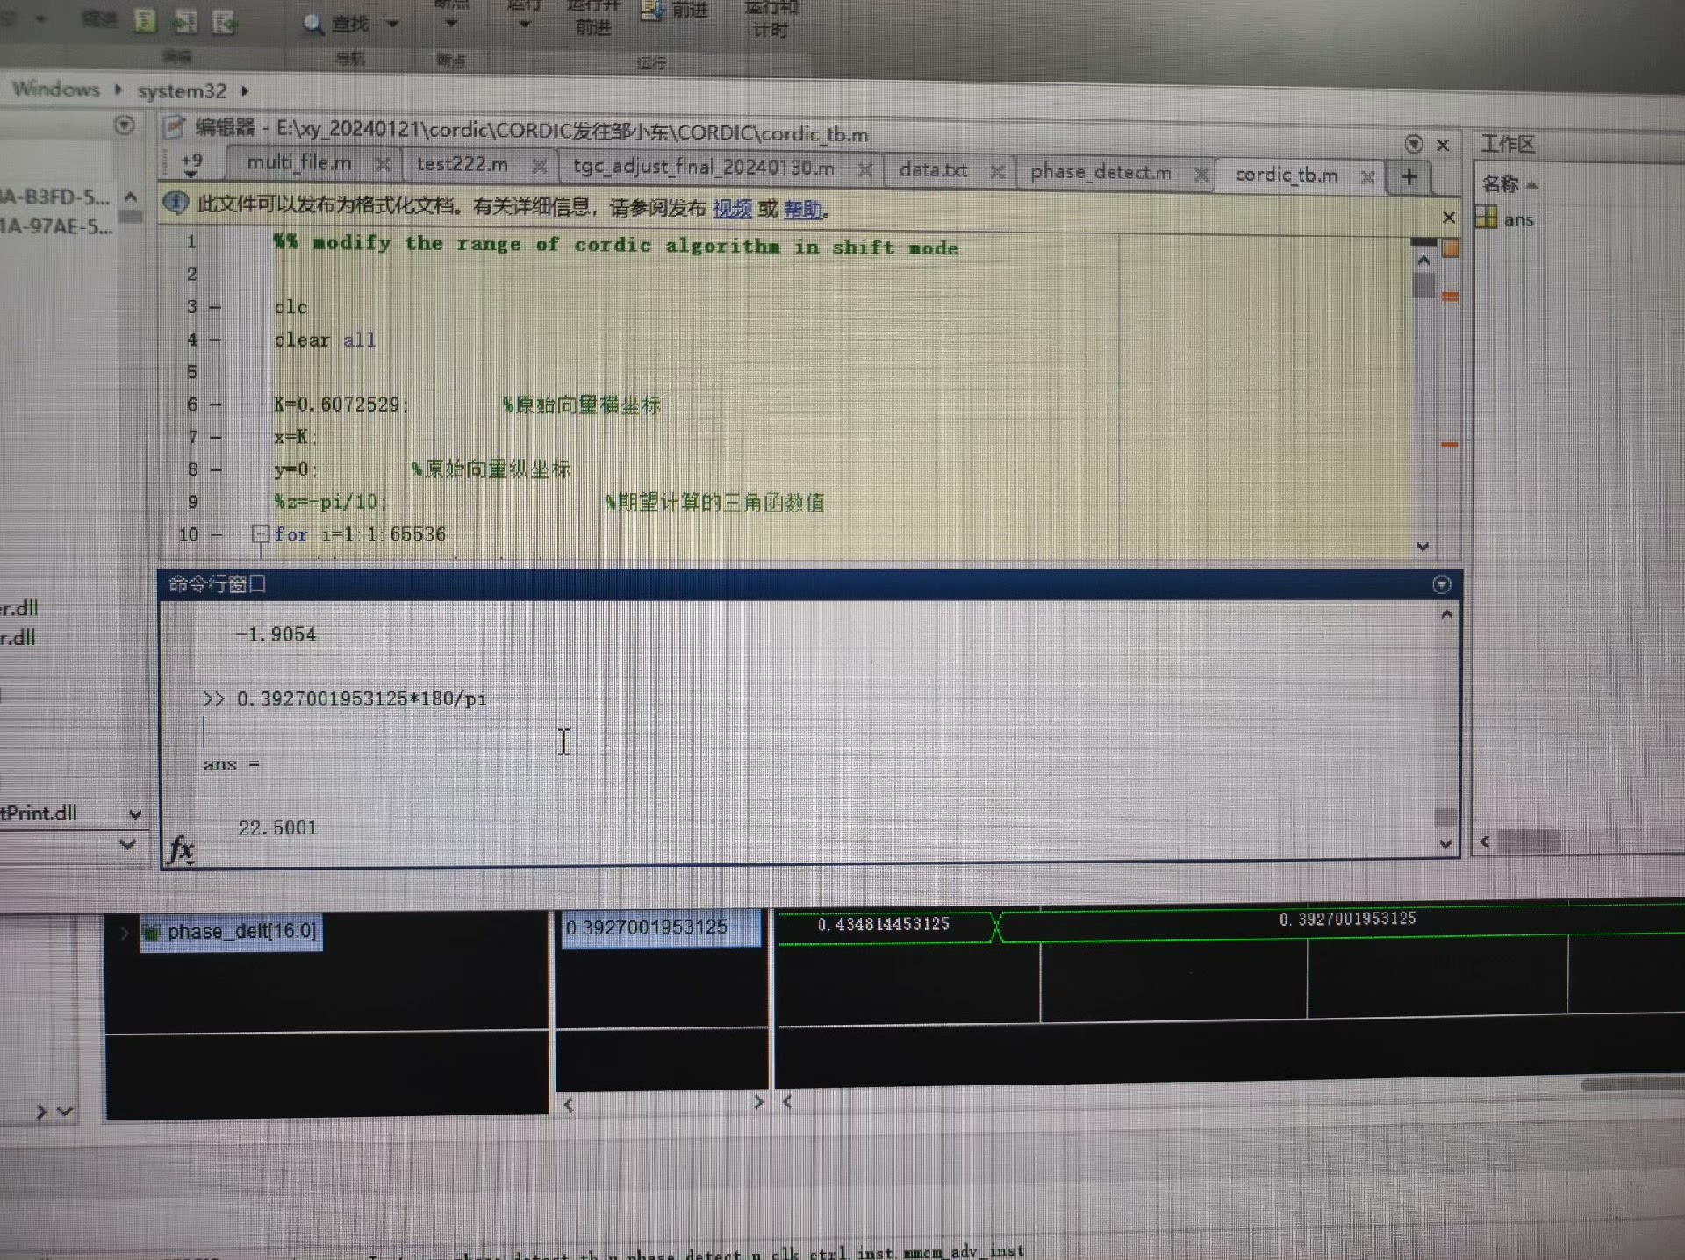Open the 帮助 (help) link
The width and height of the screenshot is (1685, 1260).
[802, 210]
